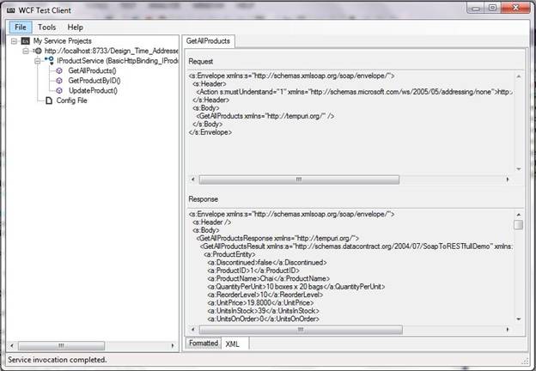Click the Request section label
This screenshot has width=536, height=371.
tap(201, 62)
